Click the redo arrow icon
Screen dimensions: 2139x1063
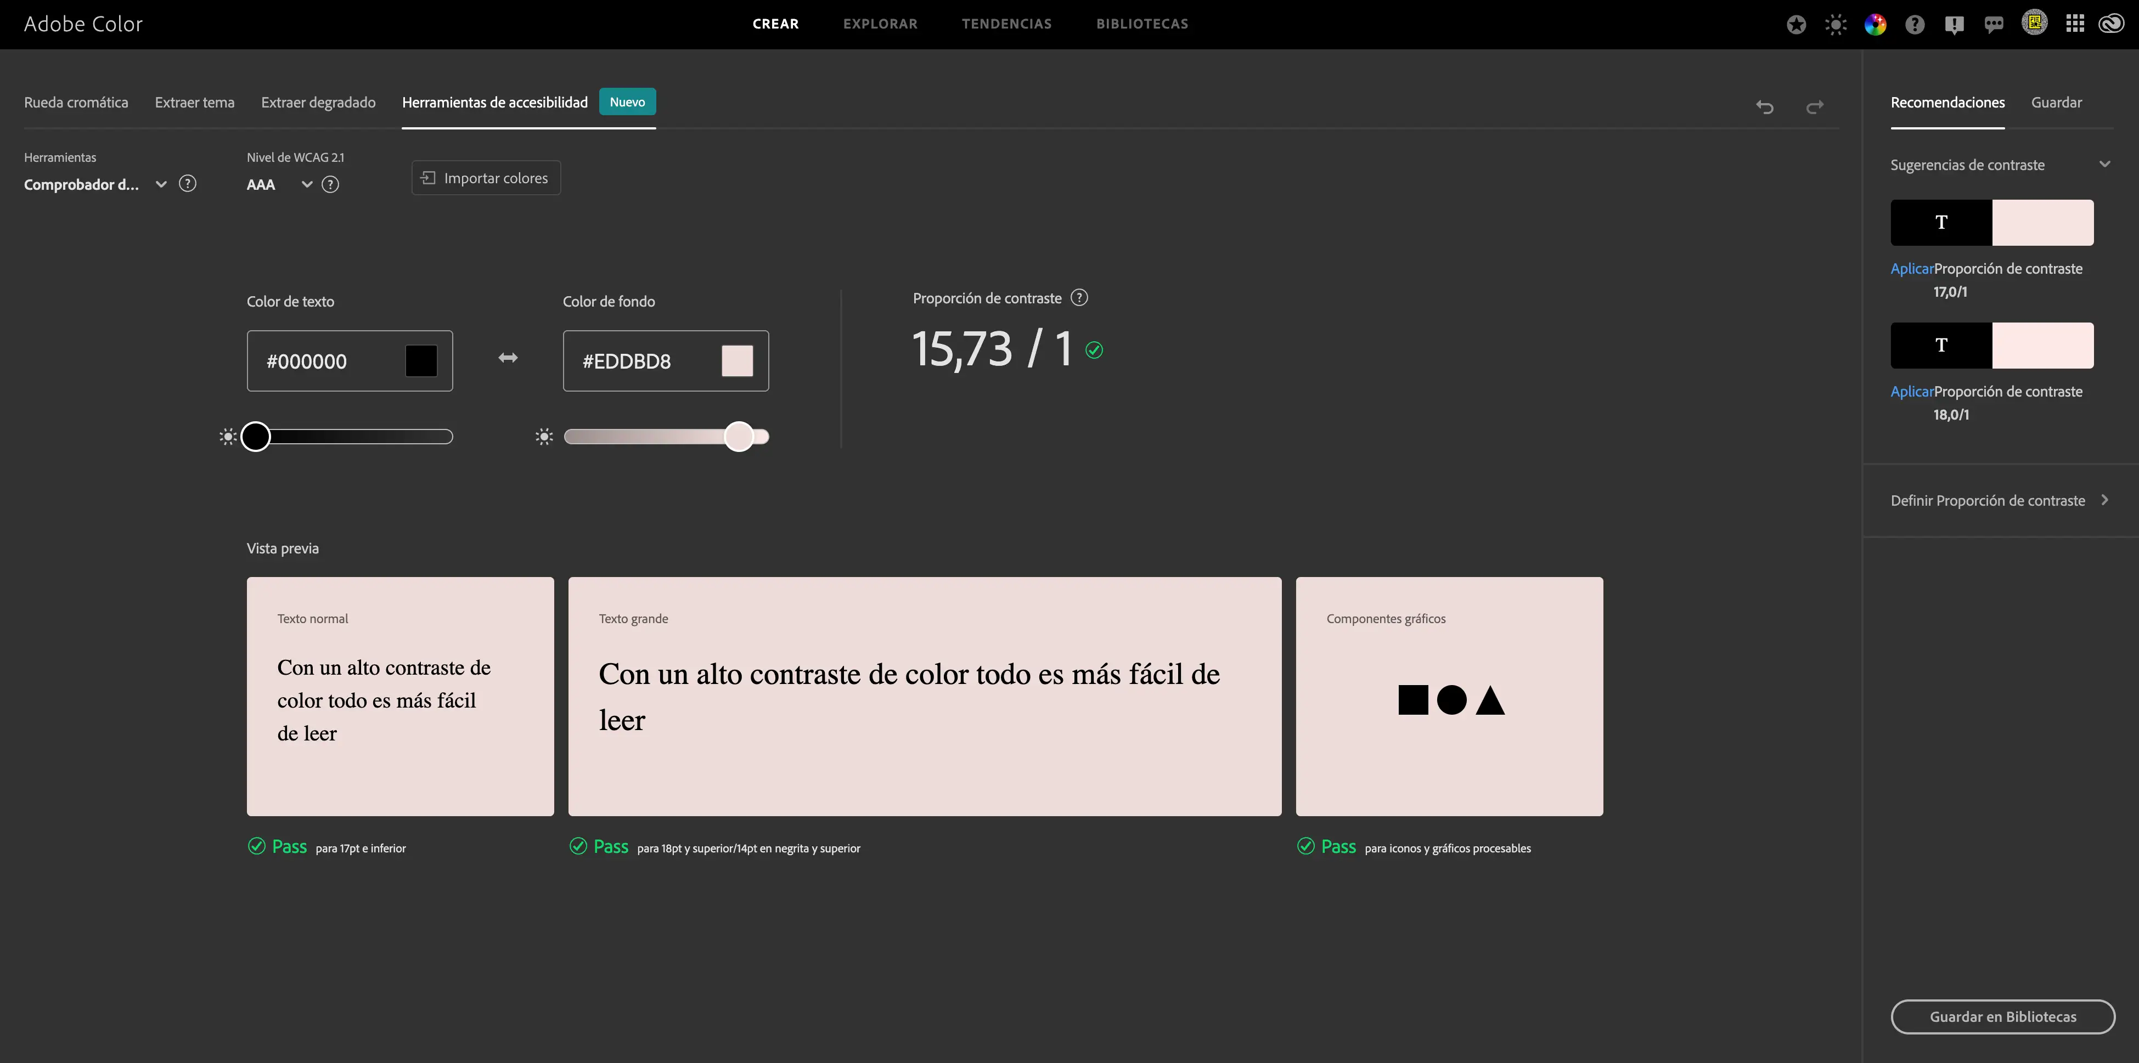click(x=1815, y=107)
